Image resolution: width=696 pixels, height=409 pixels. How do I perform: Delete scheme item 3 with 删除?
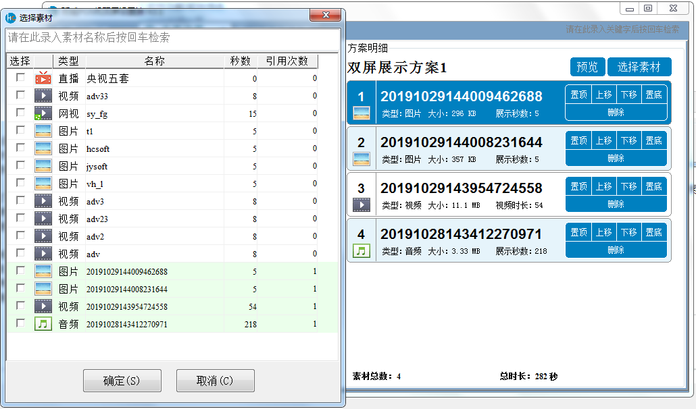[616, 204]
